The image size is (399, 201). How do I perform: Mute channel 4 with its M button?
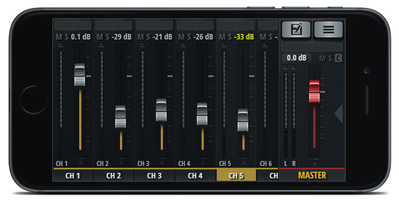coord(181,37)
